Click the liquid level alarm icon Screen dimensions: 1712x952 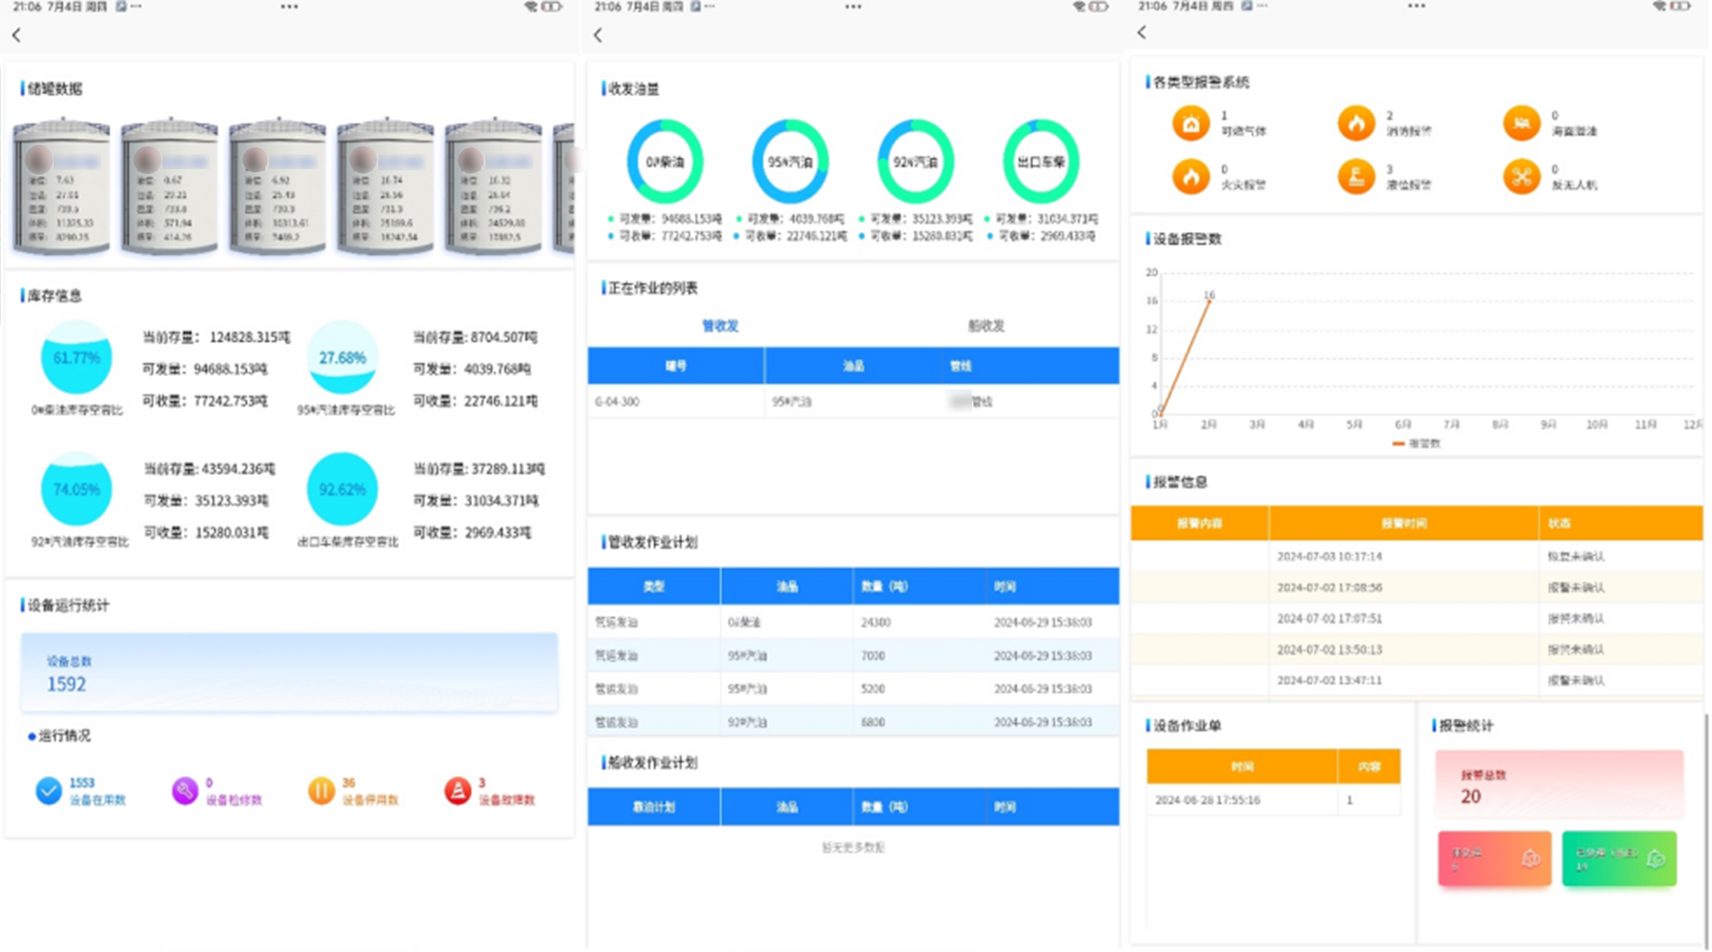click(1356, 177)
